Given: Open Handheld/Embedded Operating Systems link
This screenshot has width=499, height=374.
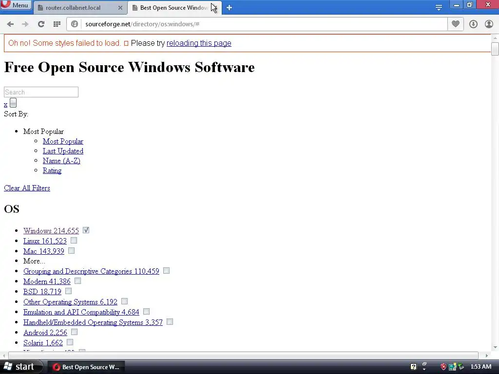Looking at the screenshot, I should click(93, 322).
